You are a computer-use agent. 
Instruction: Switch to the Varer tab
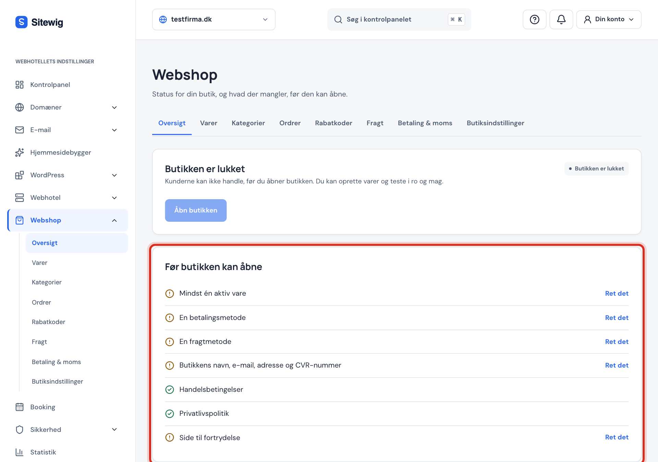point(208,123)
